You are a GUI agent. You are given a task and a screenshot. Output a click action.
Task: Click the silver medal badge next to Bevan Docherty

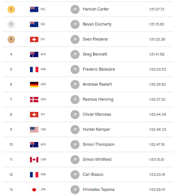pos(11,24)
